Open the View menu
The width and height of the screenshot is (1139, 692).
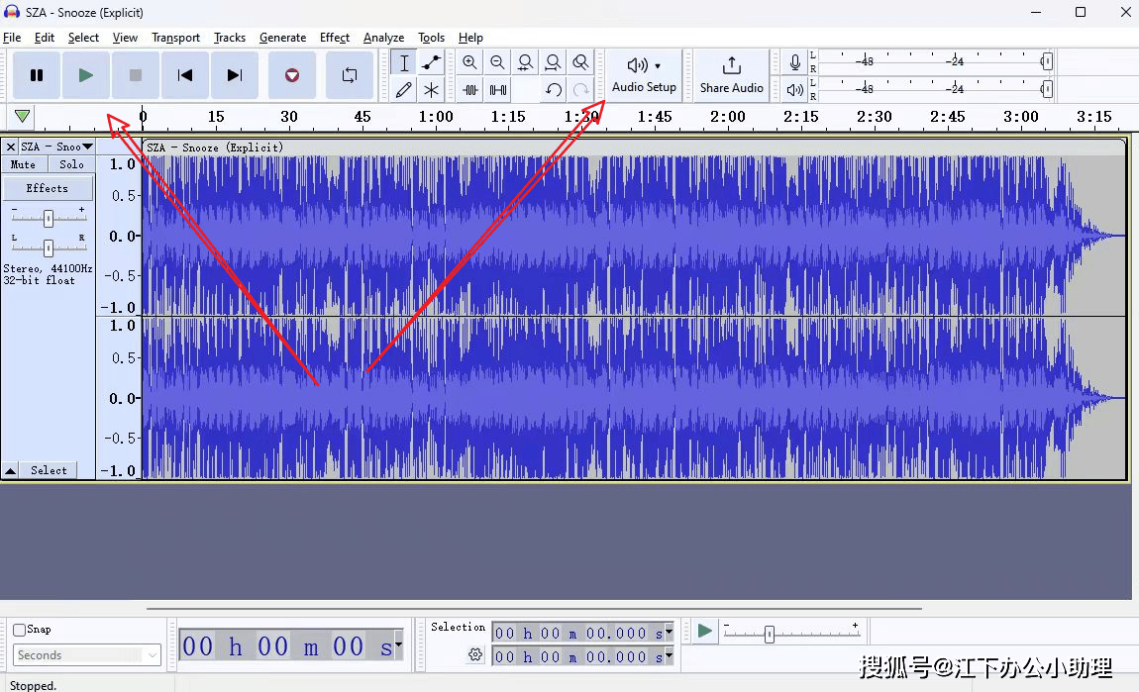[125, 37]
